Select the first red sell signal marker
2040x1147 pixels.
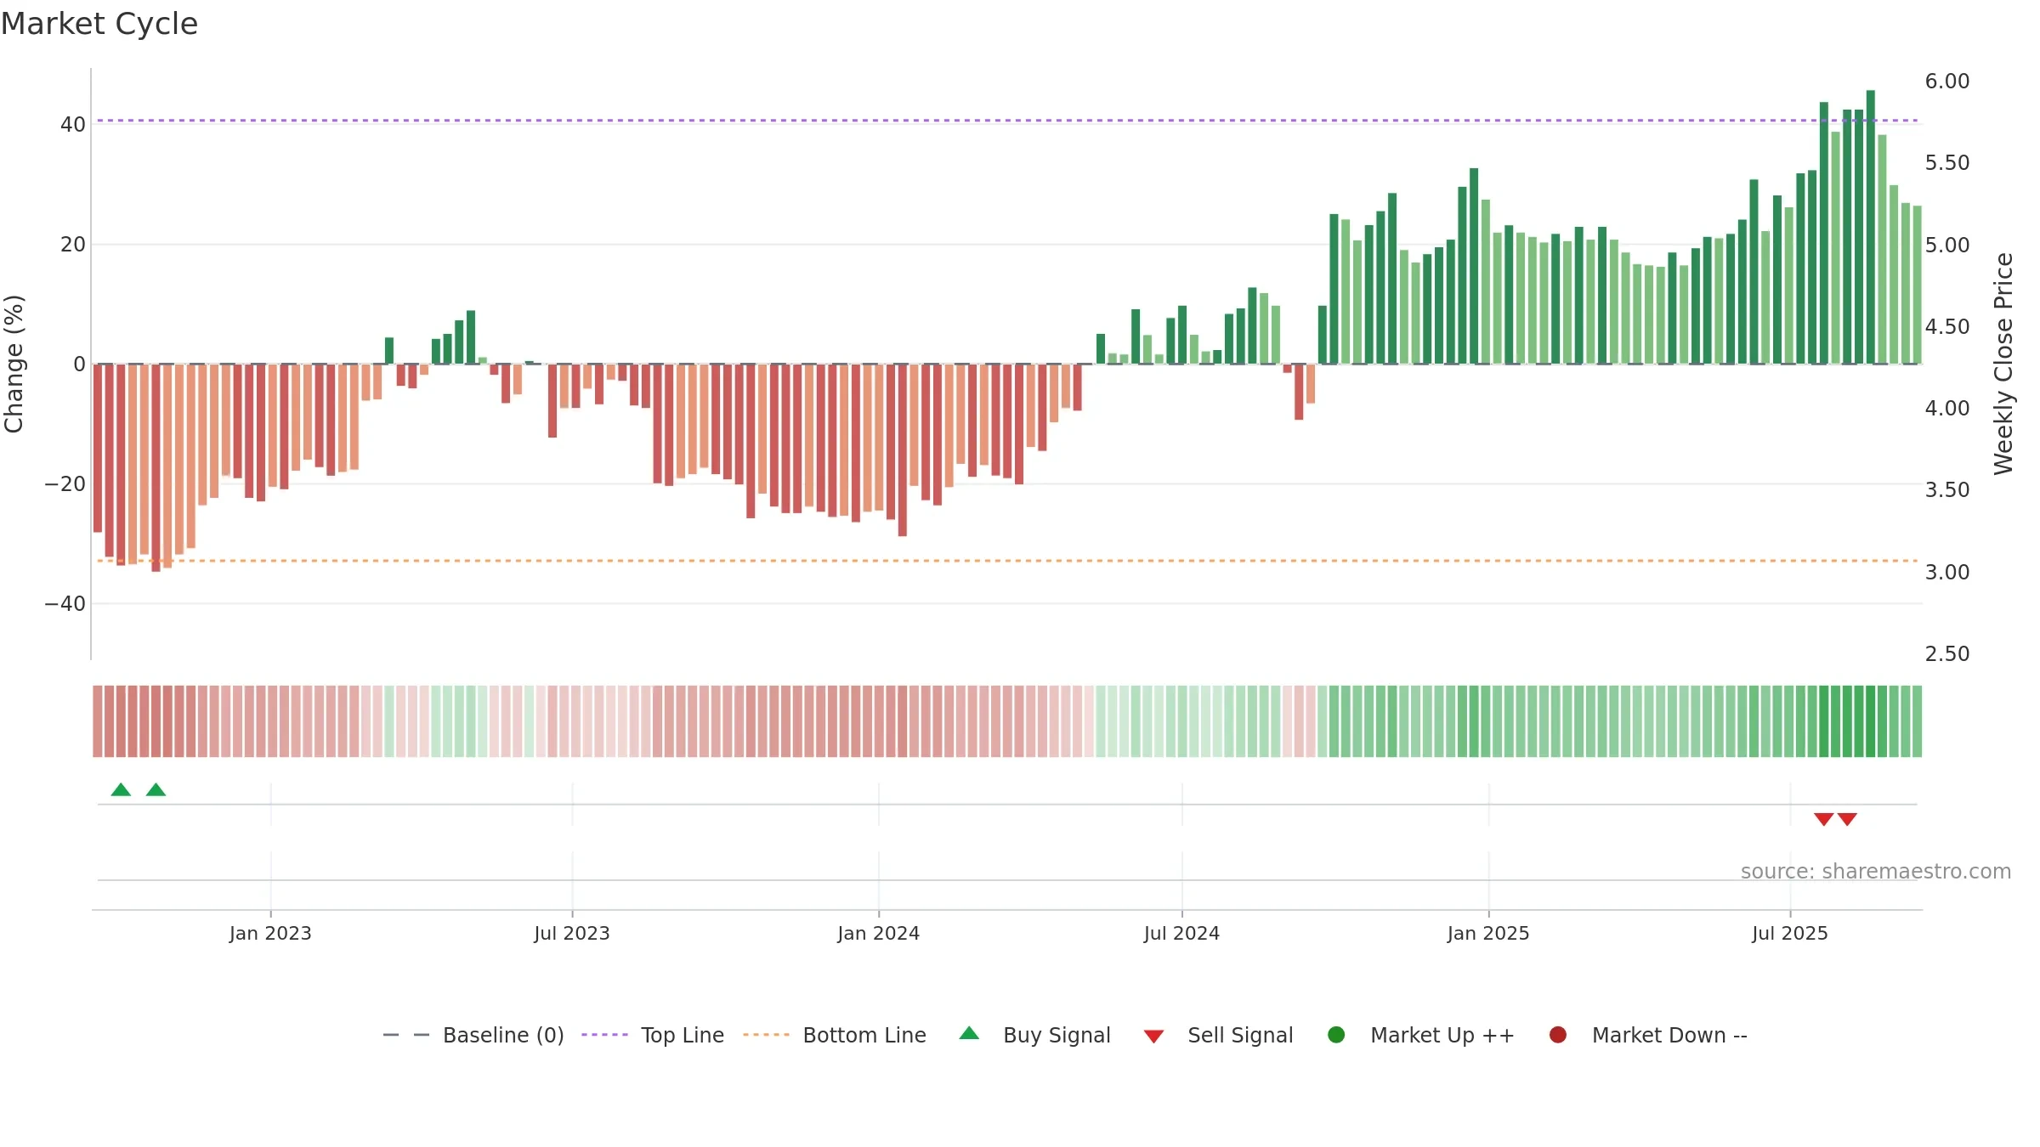click(x=1823, y=819)
